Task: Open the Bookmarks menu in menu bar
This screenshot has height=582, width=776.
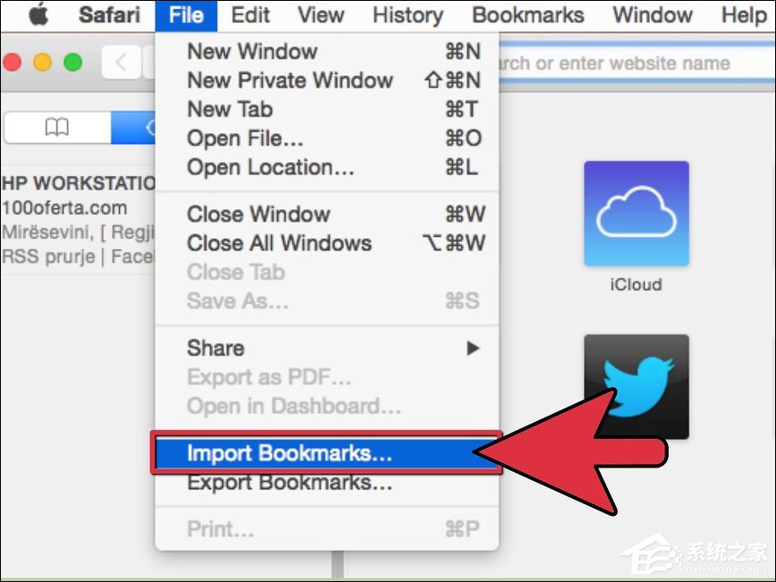Action: [528, 15]
